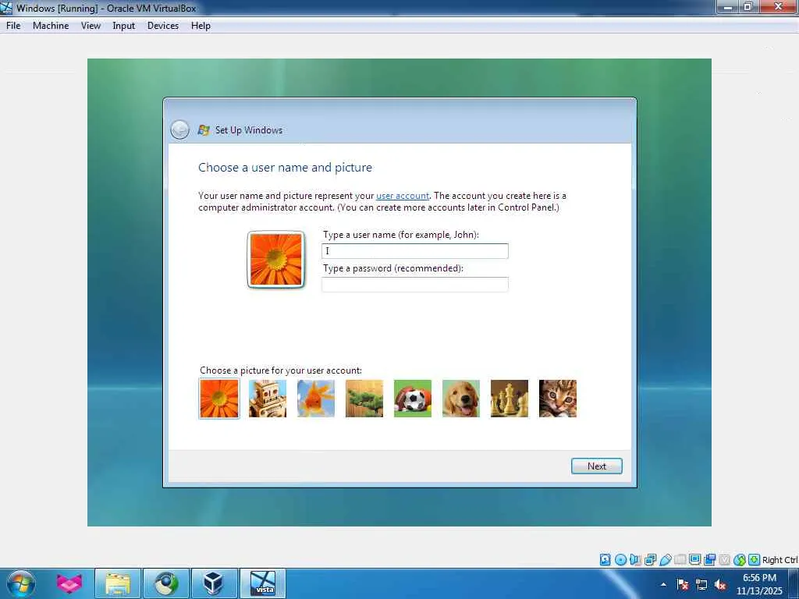
Task: Open the File menu
Action: (13, 26)
